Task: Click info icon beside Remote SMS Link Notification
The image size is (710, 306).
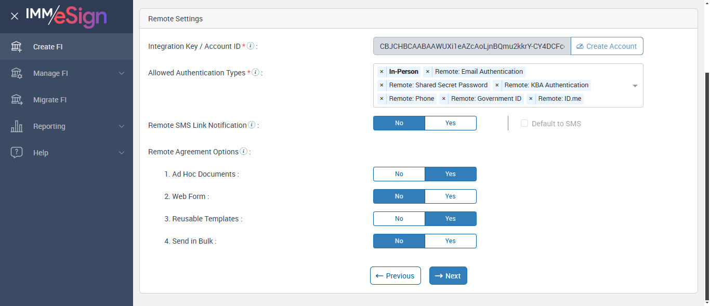Action: click(252, 125)
